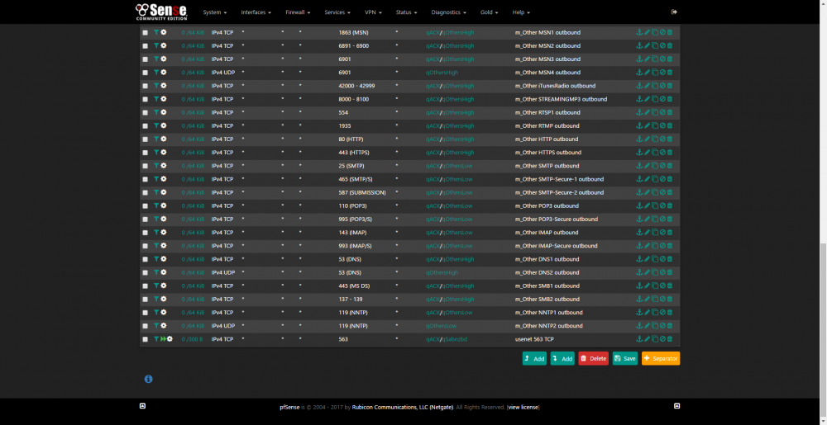Check the 80 (HTTP) rule checkbox
This screenshot has height=425, width=827.
145,139
